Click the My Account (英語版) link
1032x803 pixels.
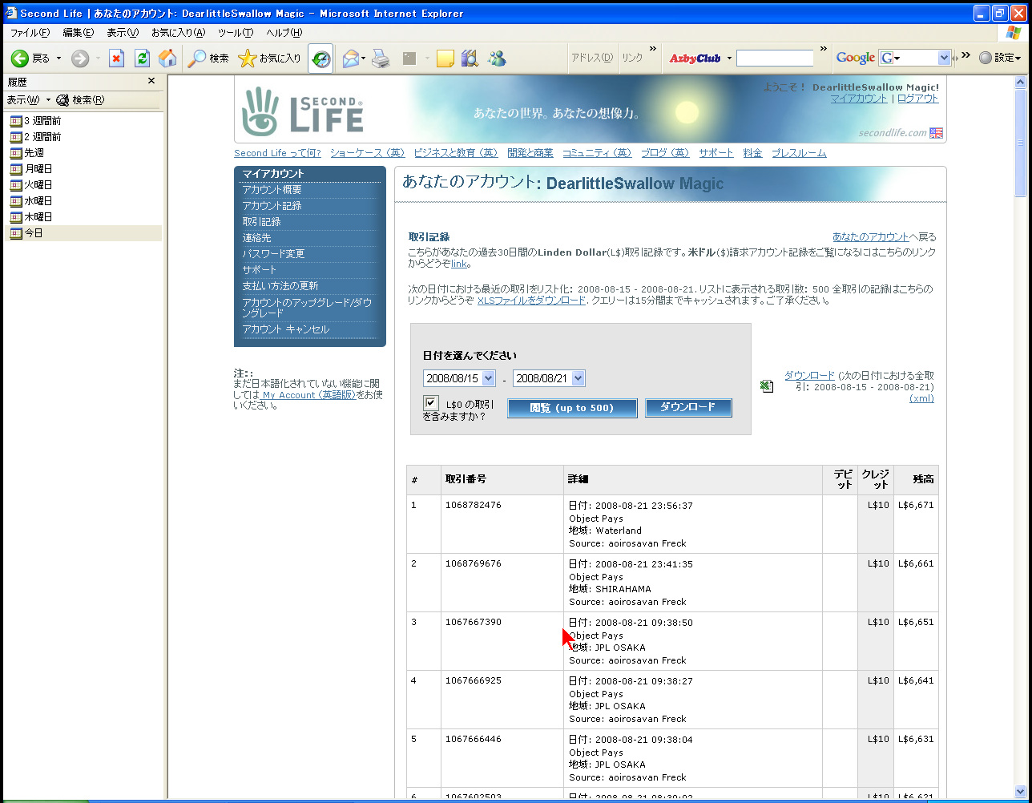coord(308,395)
